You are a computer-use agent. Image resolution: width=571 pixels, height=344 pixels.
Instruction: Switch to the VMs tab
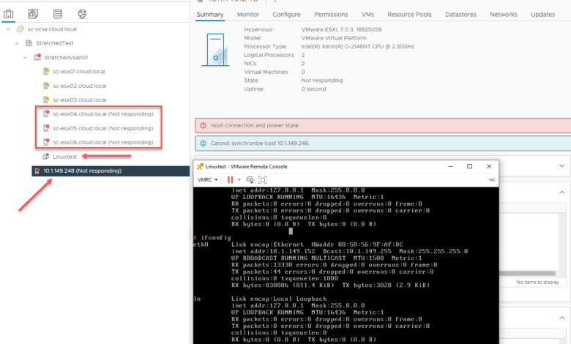point(367,15)
